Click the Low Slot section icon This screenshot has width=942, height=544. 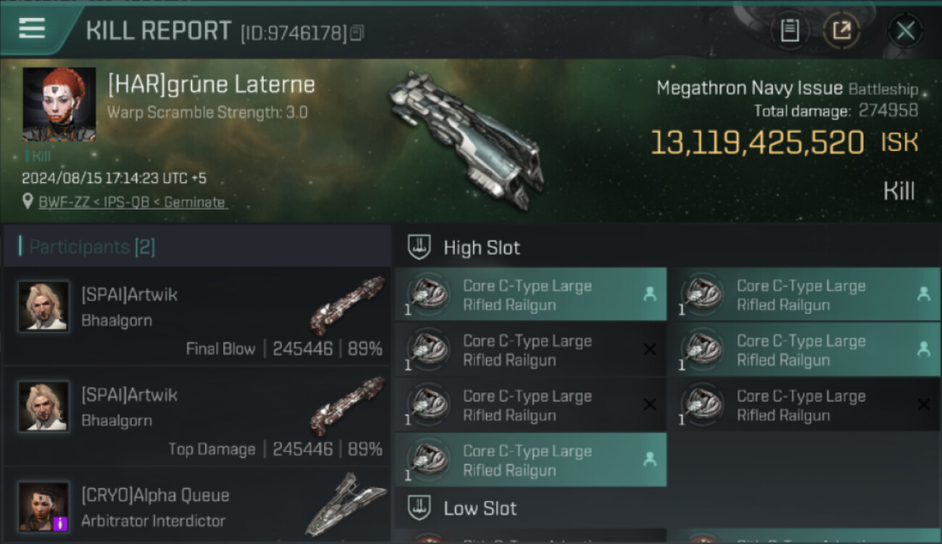click(x=420, y=508)
